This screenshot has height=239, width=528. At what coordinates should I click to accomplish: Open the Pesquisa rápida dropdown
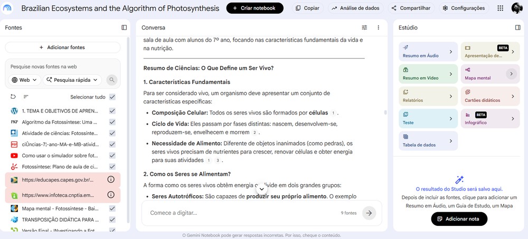point(72,80)
